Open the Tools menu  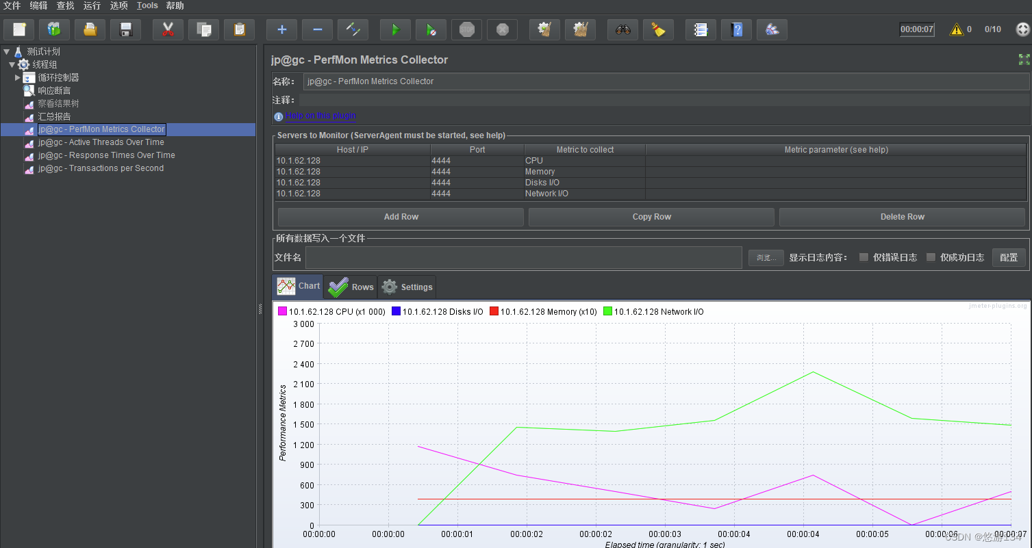point(147,5)
